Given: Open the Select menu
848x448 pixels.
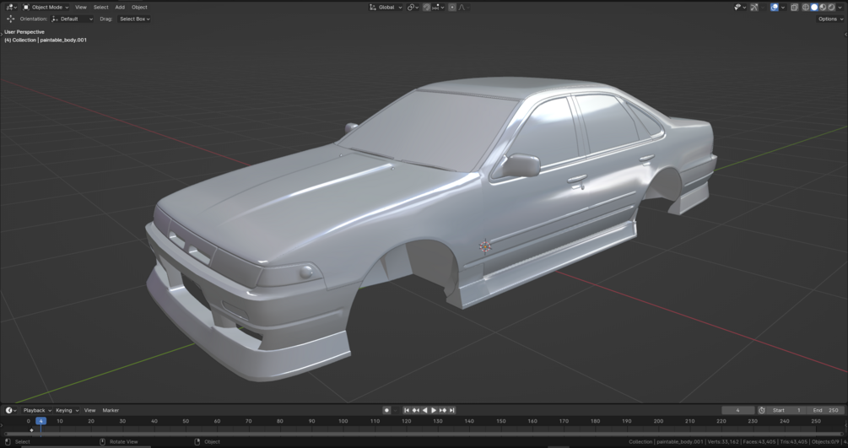Looking at the screenshot, I should pyautogui.click(x=100, y=7).
